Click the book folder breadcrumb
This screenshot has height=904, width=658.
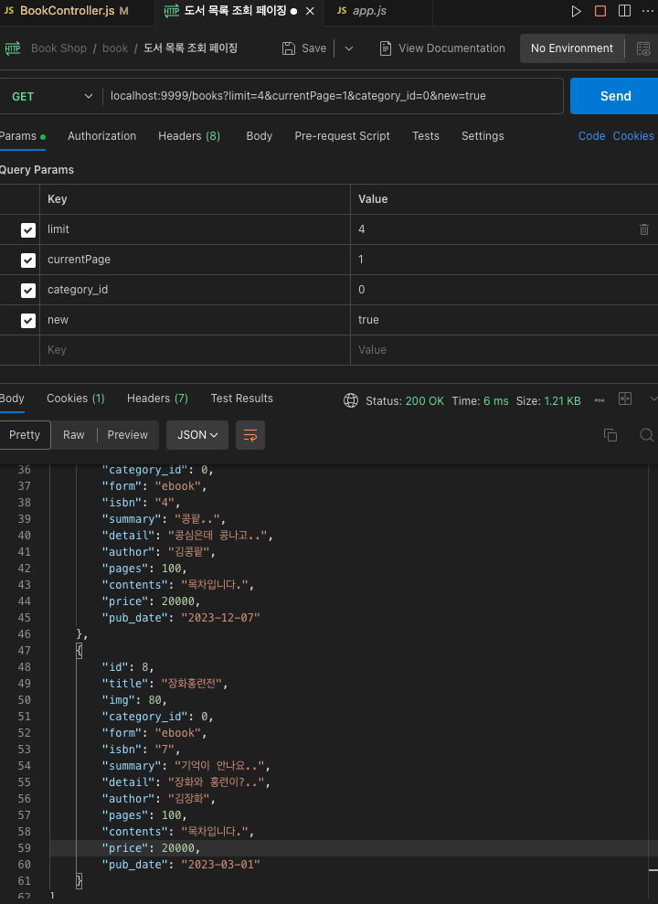[x=115, y=48]
